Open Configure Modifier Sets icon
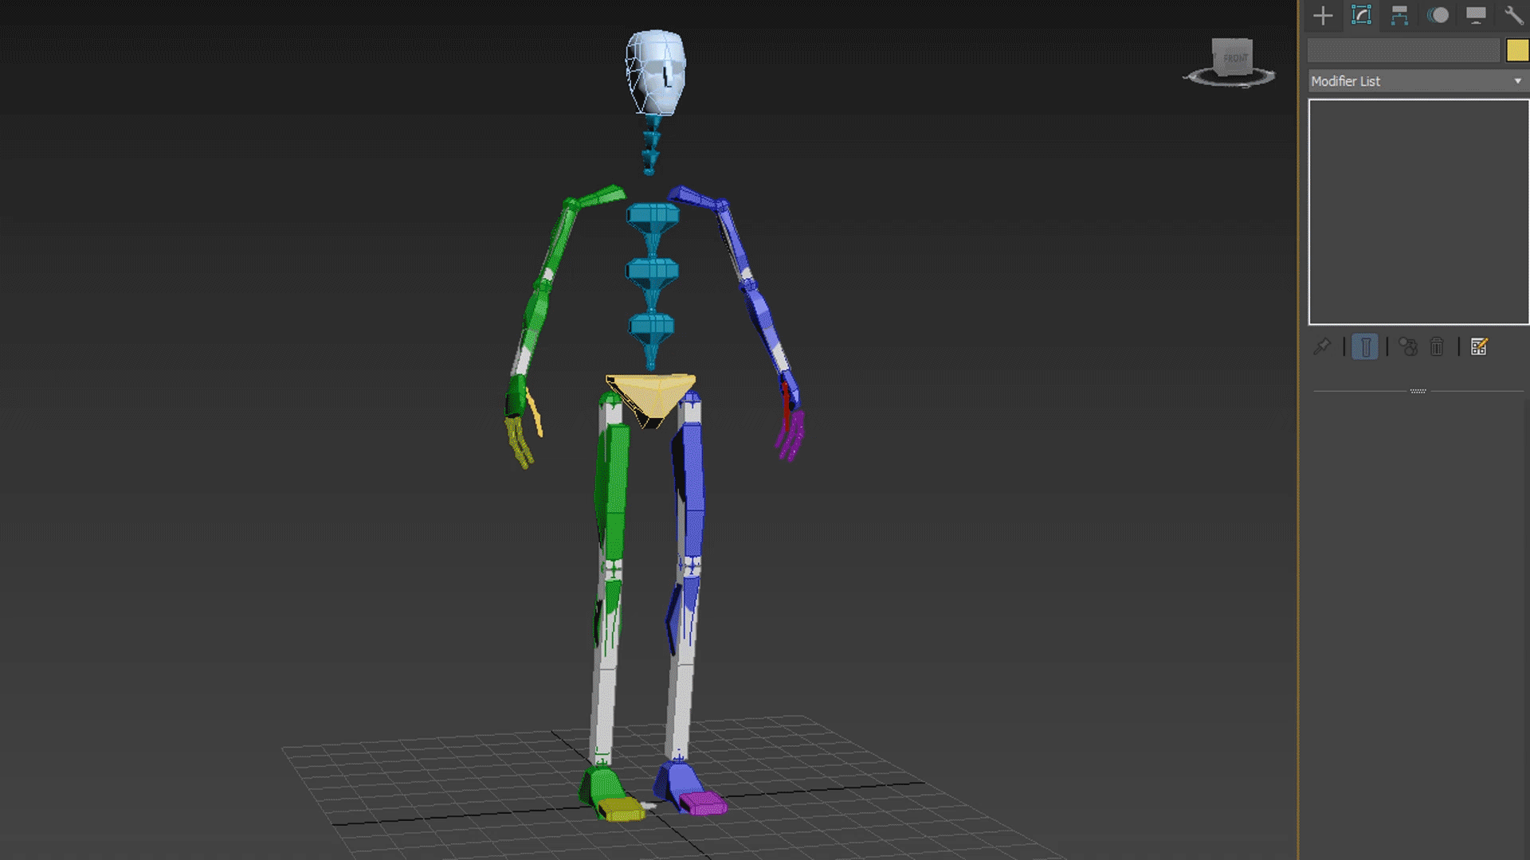This screenshot has width=1530, height=860. (x=1479, y=347)
